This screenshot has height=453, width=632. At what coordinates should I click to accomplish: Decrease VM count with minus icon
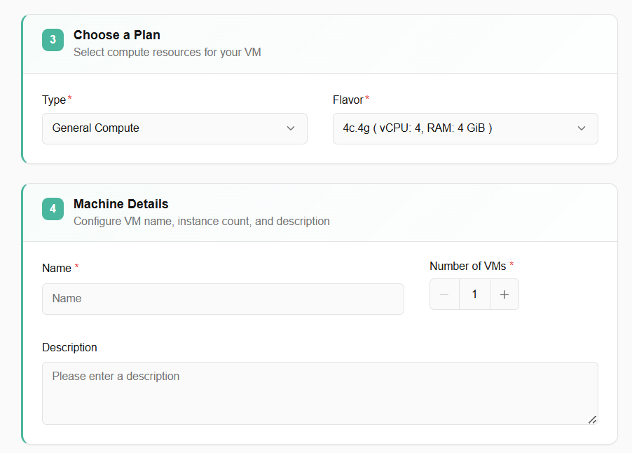pyautogui.click(x=444, y=295)
